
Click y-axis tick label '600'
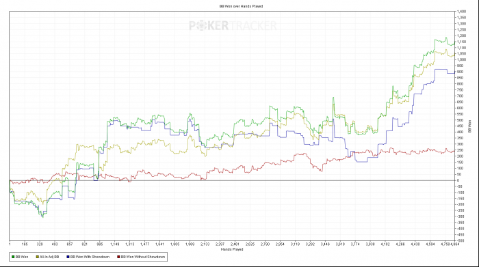coord(460,108)
